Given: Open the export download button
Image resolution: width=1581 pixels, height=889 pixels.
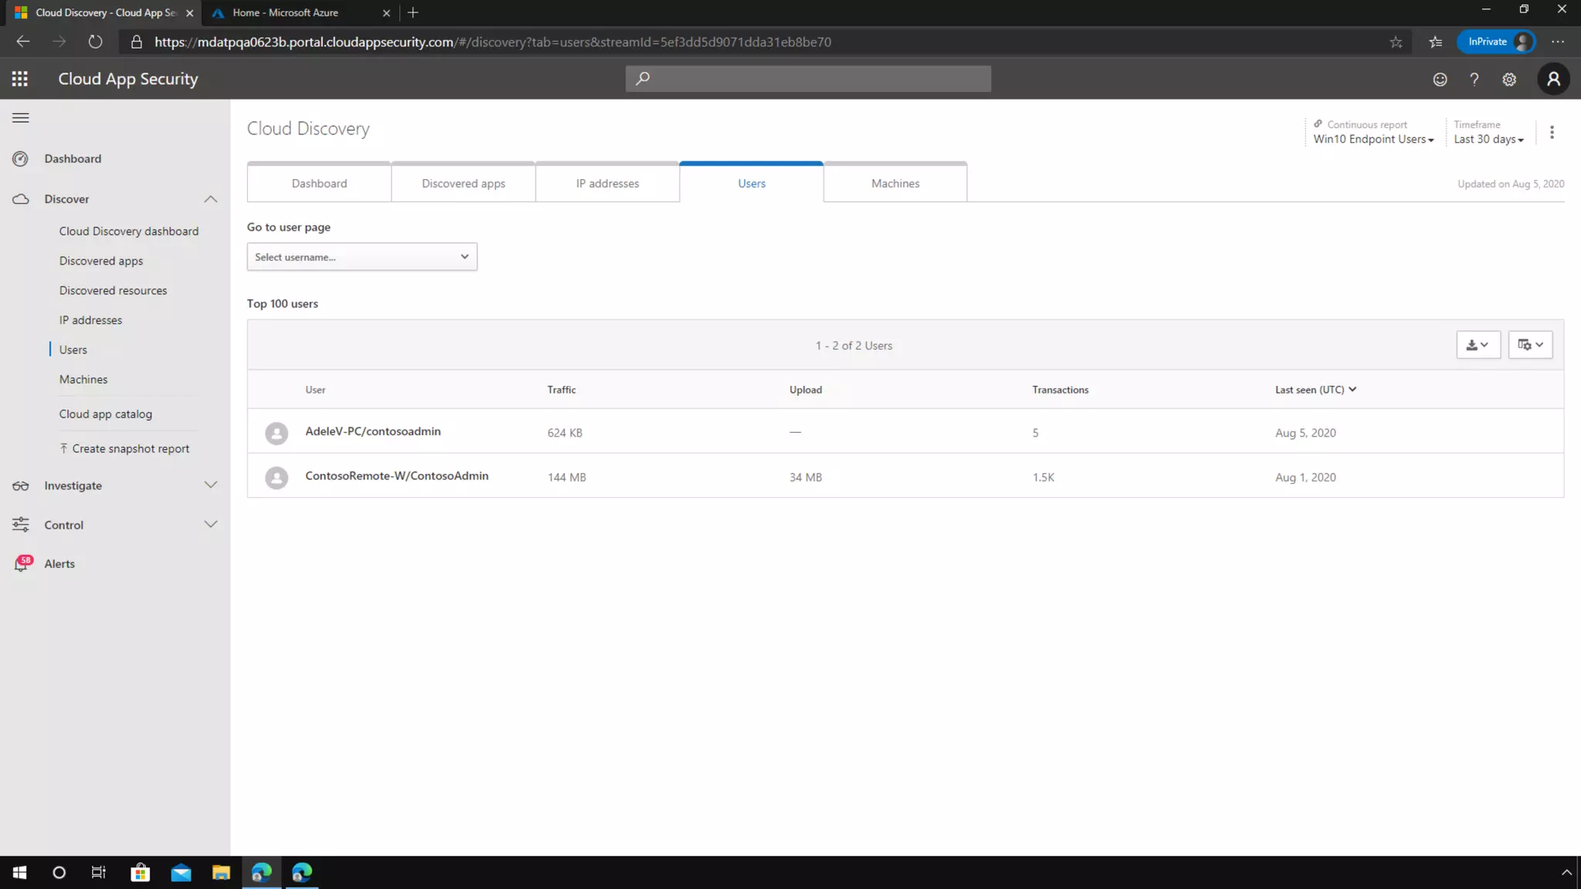Looking at the screenshot, I should [x=1478, y=345].
